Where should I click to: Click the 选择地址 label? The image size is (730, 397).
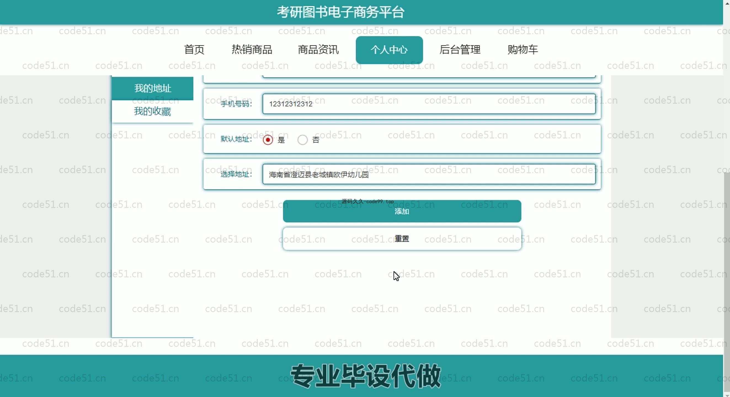[x=236, y=174]
